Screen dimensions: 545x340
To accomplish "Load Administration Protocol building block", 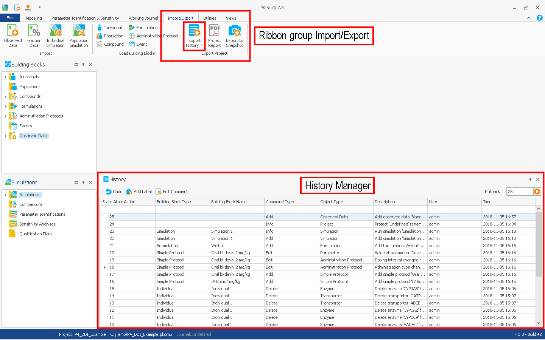I will (x=153, y=36).
